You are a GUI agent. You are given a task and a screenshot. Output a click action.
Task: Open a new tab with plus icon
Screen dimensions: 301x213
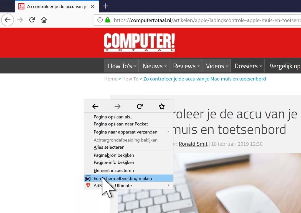pyautogui.click(x=105, y=6)
